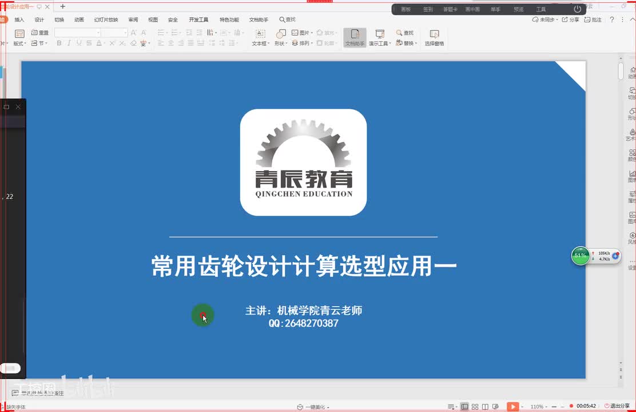
Task: Align text right in the ribbon
Action: (x=181, y=43)
